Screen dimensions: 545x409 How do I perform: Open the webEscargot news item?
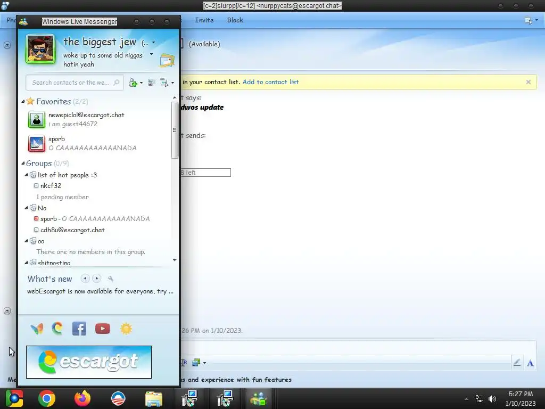coord(100,291)
